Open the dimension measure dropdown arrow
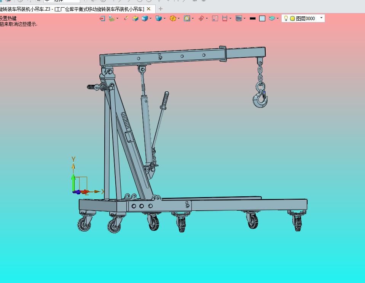Viewport: 365px width, 283px height. click(230, 18)
